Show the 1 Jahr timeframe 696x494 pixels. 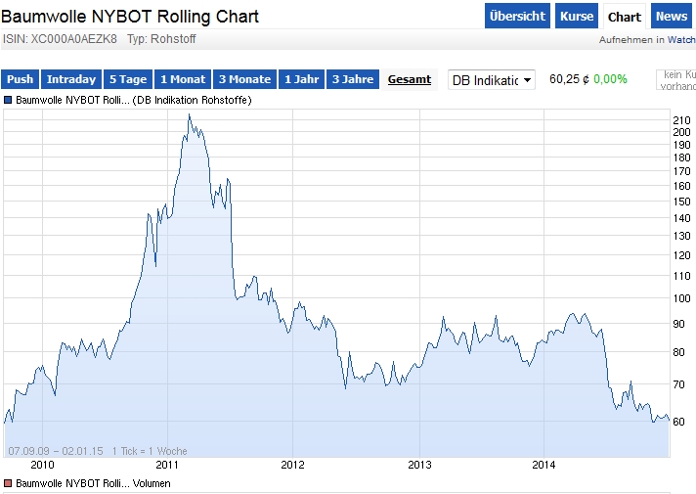pyautogui.click(x=301, y=79)
